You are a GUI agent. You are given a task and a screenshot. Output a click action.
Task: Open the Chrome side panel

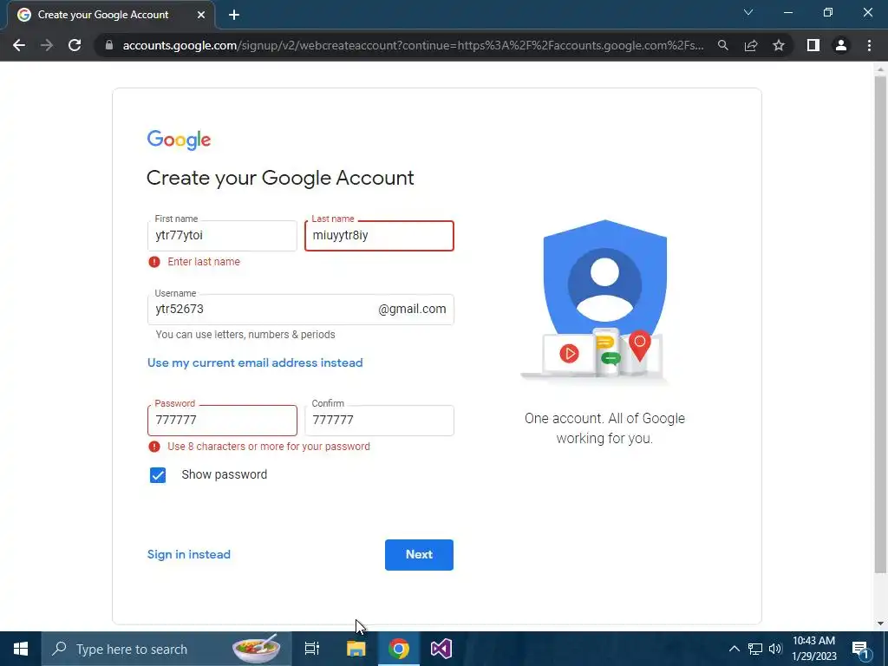click(x=813, y=45)
